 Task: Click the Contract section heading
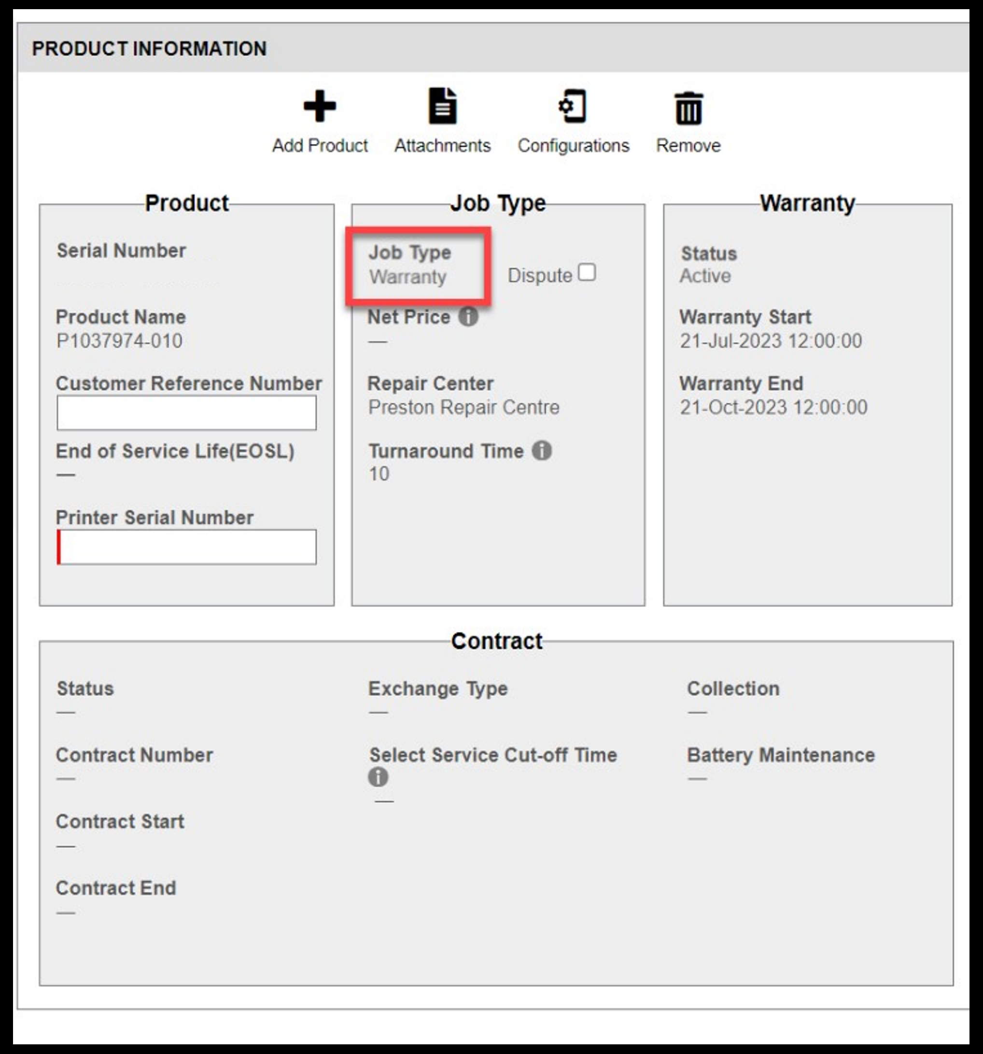pyautogui.click(x=497, y=641)
